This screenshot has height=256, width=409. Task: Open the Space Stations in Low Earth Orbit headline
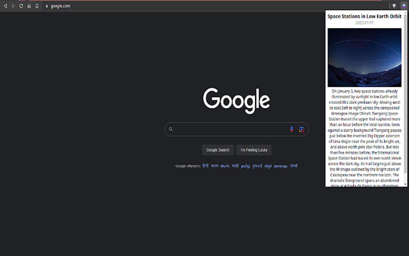point(364,16)
